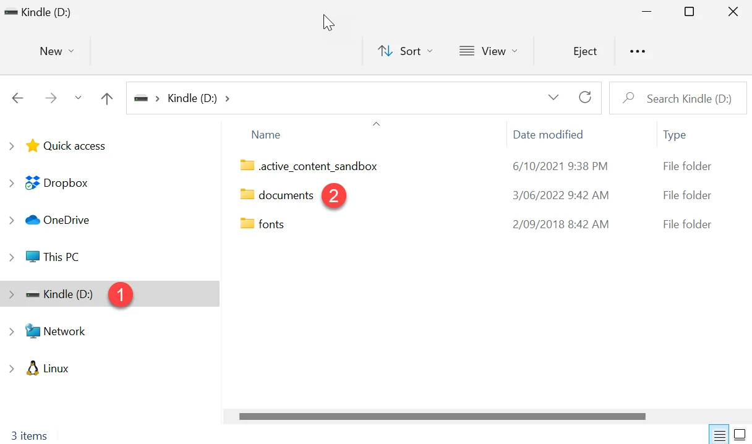Open the New item dropdown
Image resolution: width=752 pixels, height=444 pixels.
57,51
